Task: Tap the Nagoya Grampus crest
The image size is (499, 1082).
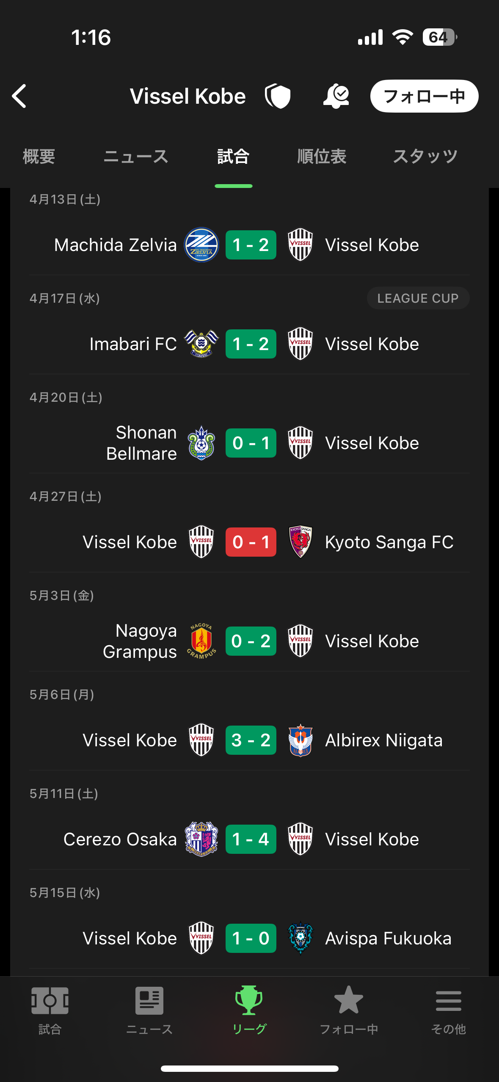Action: (201, 641)
